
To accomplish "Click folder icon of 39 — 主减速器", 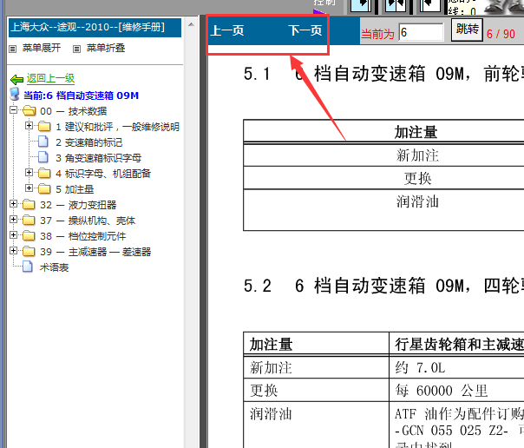I will coord(29,251).
